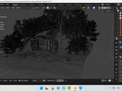Switch to the Sculpting workspace tab
Screen dimensions: 122x91
[x=32, y=5]
